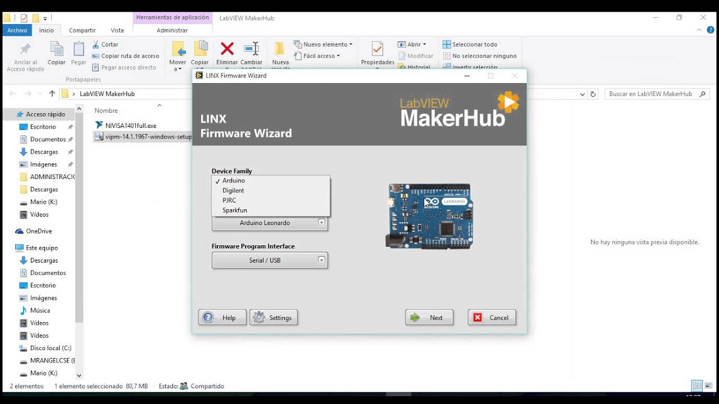Click Copiar ruta de acceso
Screen dimensions: 719x404
tap(125, 56)
